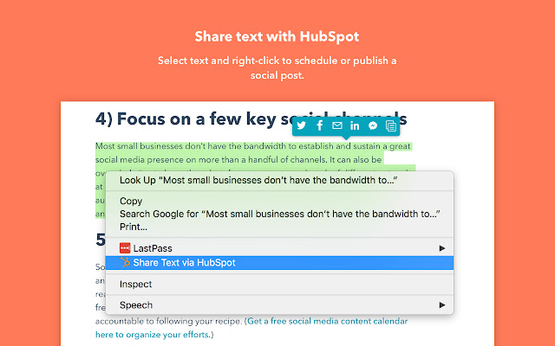Choose Search Google for selected text

[x=279, y=214]
